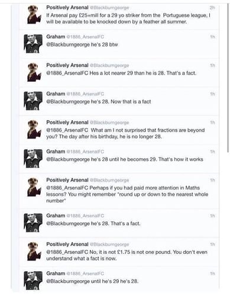230x296 pixels.
Task: Click Positively Arsenal avatar on first tweet
Action: (x=34, y=14)
